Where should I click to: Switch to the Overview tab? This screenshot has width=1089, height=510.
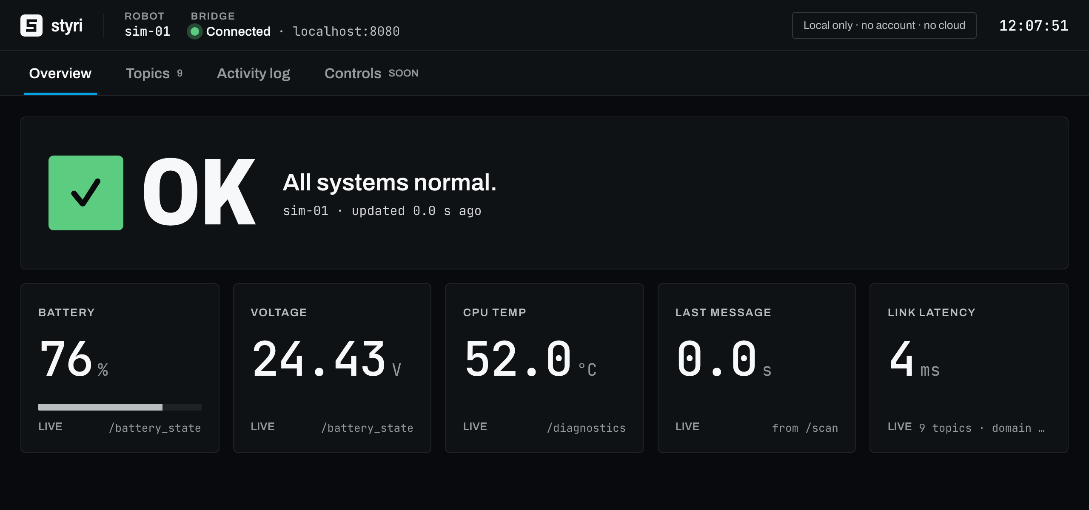click(60, 74)
